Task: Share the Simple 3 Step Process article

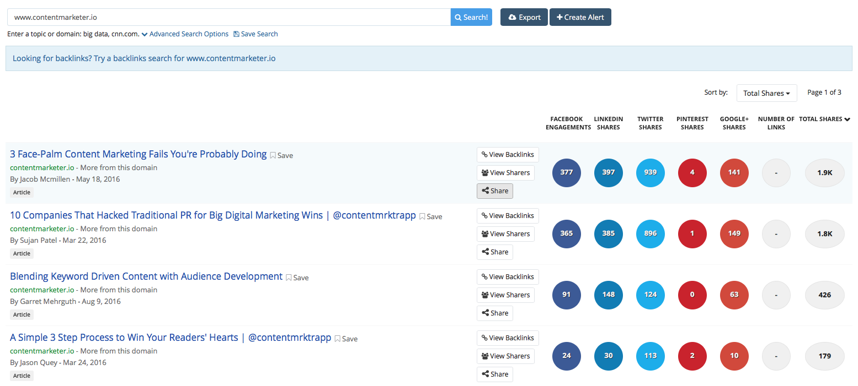Action: click(x=495, y=374)
